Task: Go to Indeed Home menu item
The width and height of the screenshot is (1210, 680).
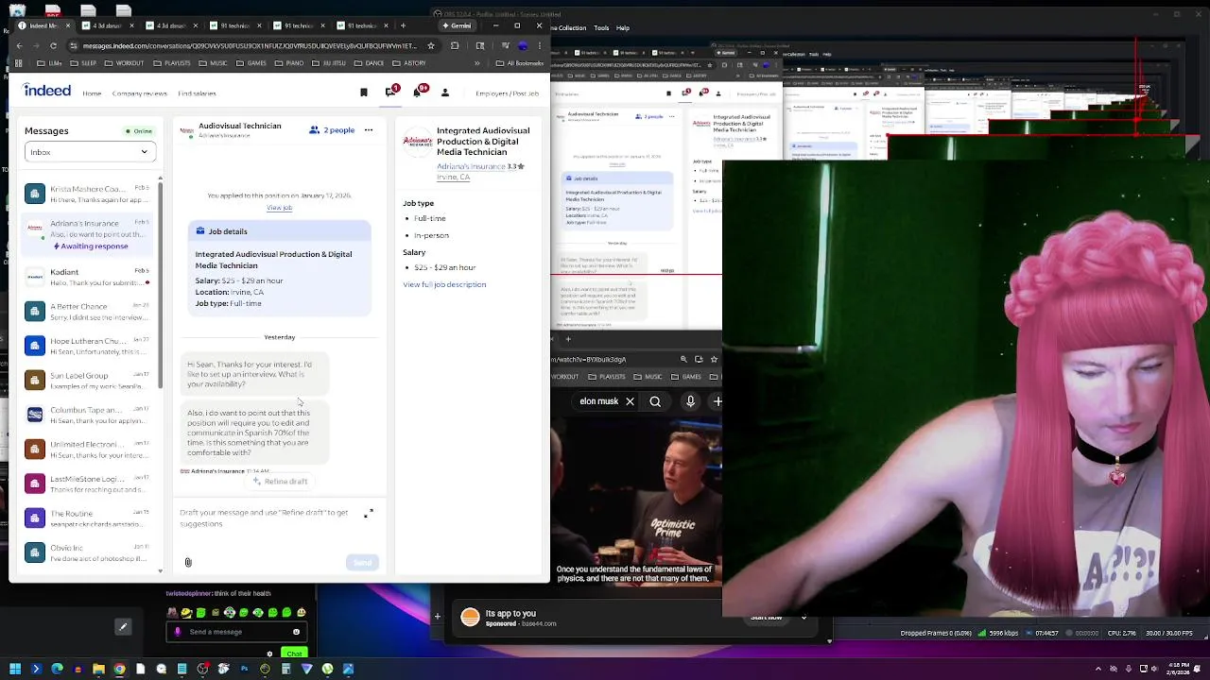Action: coord(92,93)
